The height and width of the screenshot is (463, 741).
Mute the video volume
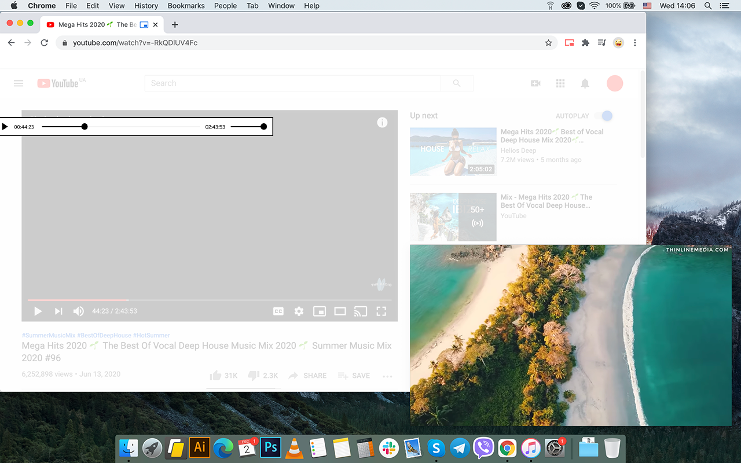tap(78, 311)
